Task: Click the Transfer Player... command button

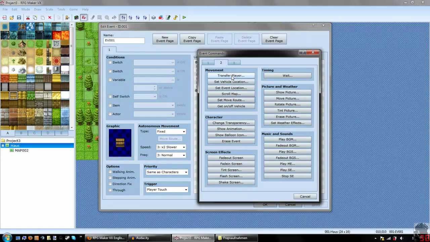Action: (x=231, y=76)
